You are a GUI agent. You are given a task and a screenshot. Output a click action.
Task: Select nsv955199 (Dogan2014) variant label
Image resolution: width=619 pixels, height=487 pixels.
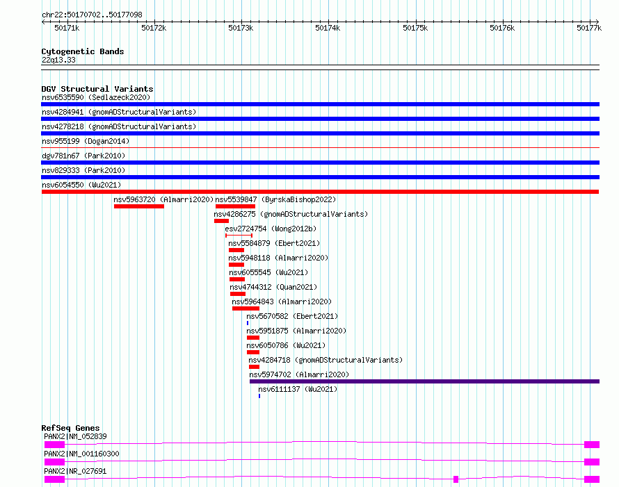pos(86,141)
